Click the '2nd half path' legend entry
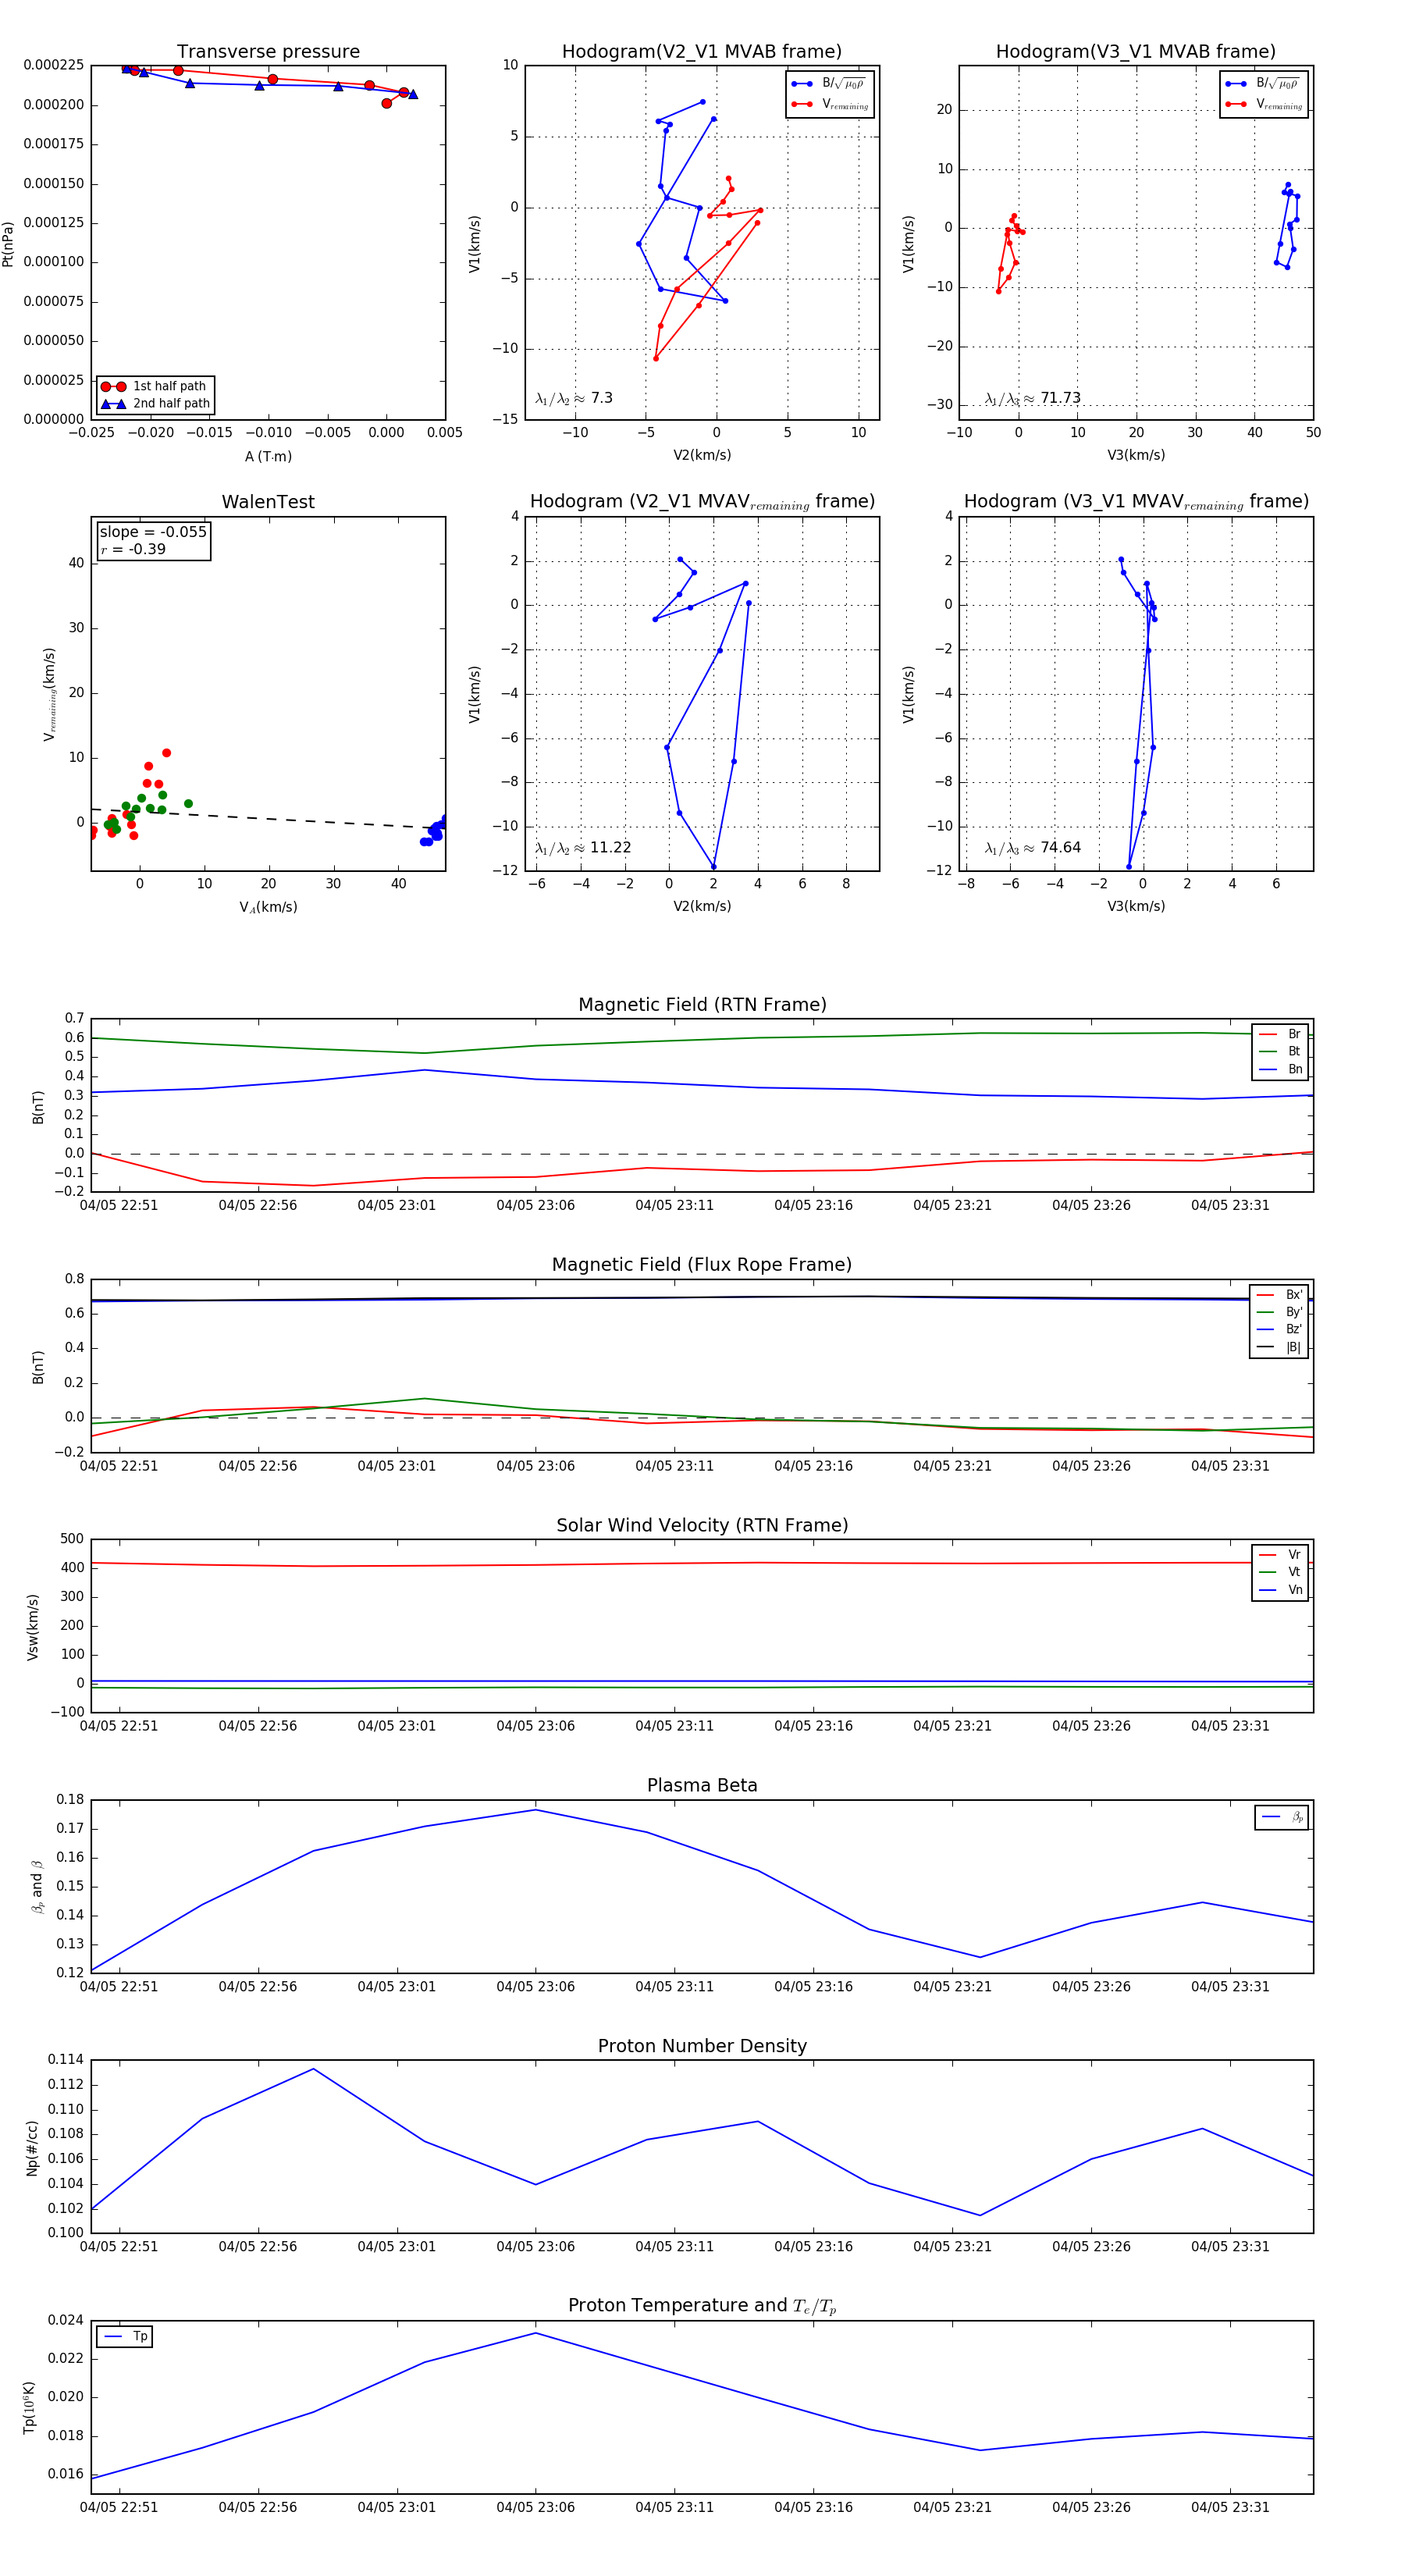The height and width of the screenshot is (2576, 1405). [x=155, y=404]
